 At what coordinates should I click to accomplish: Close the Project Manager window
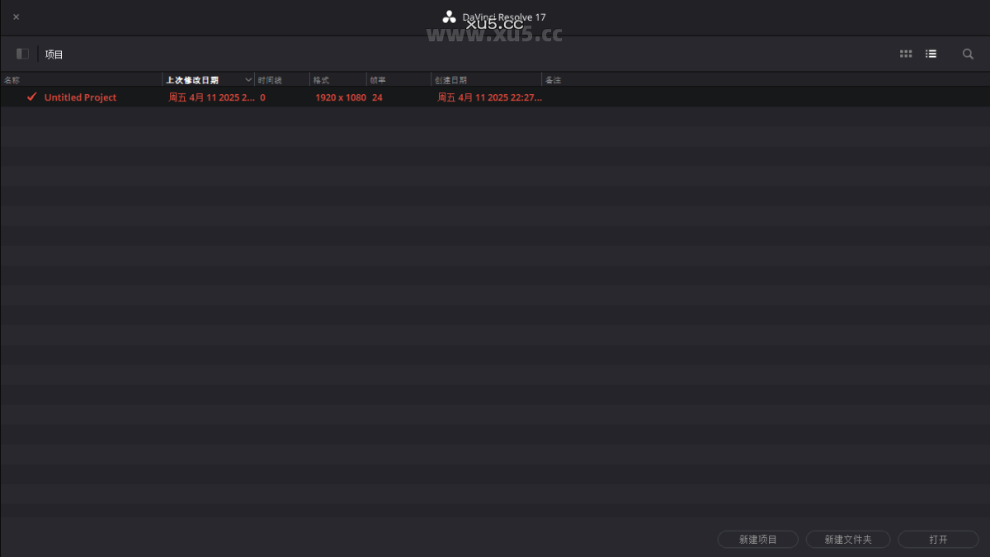(x=16, y=16)
